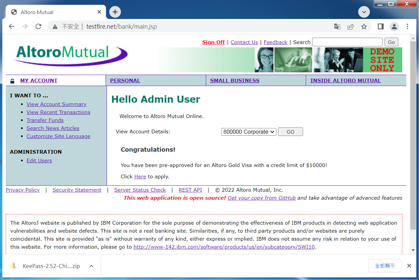Click the lock icon beside MY ACCOUNT
The image size is (419, 280).
pos(12,81)
